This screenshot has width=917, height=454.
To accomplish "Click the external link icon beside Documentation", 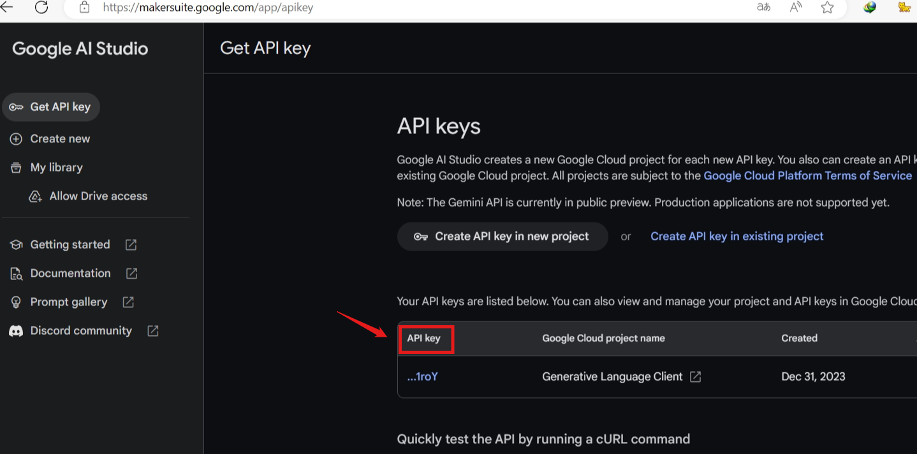I will [x=131, y=273].
